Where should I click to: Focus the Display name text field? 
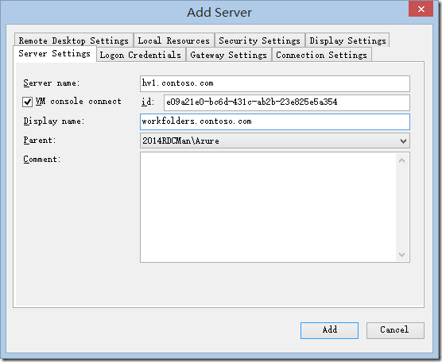pos(275,121)
